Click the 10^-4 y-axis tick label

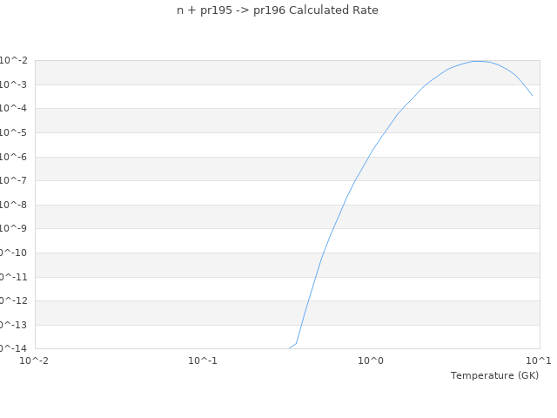tap(14, 108)
